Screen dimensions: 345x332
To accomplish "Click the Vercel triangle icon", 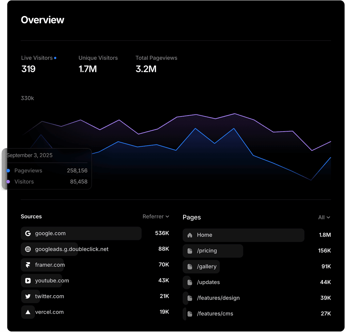I will coord(28,312).
